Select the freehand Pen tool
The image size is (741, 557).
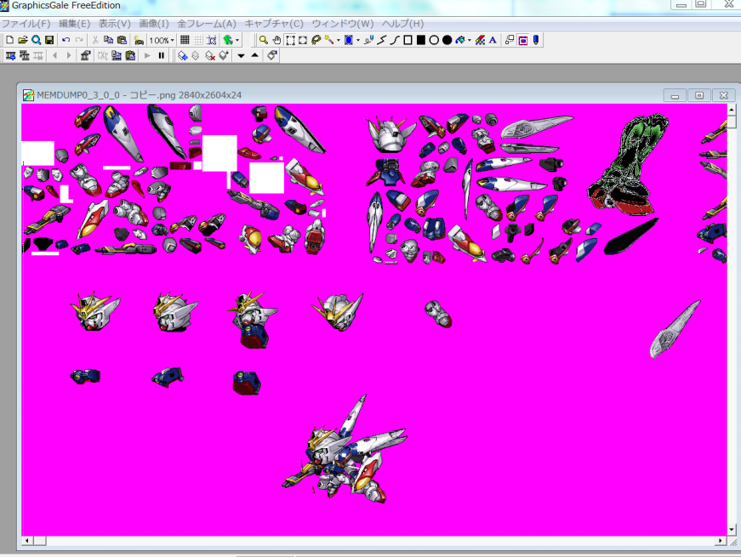tap(368, 40)
